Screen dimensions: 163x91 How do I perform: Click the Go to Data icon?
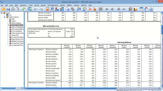point(47,9)
